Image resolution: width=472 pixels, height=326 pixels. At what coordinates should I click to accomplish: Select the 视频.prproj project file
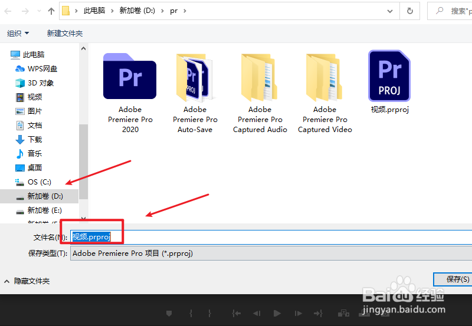click(x=389, y=82)
